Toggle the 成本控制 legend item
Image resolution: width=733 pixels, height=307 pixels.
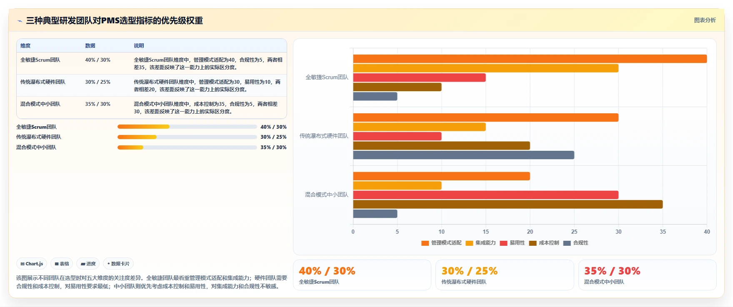pos(544,243)
